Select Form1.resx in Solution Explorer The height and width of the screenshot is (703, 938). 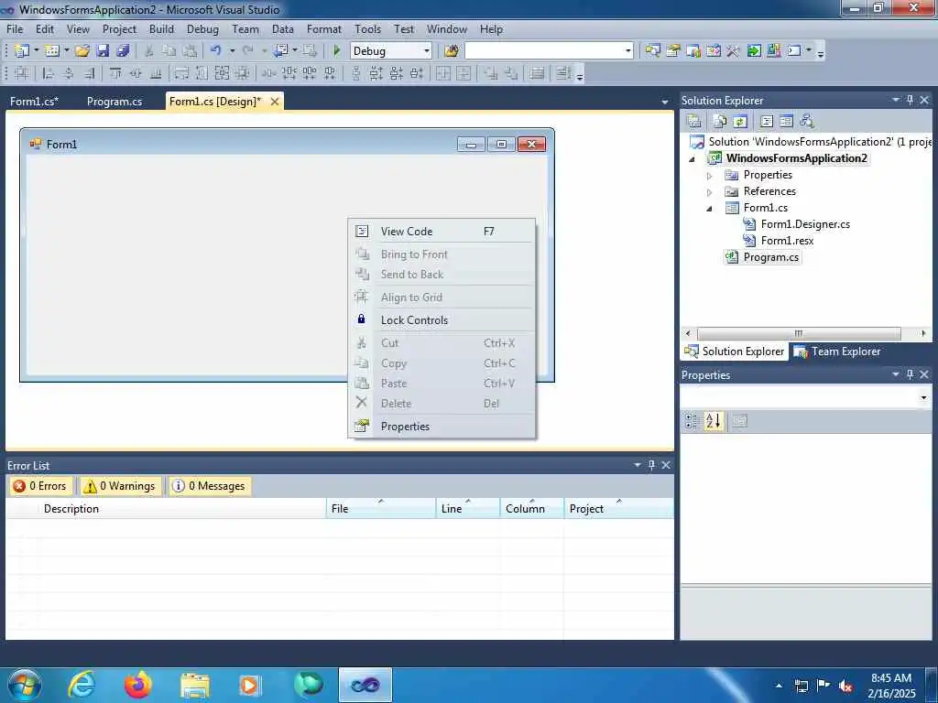(x=787, y=241)
